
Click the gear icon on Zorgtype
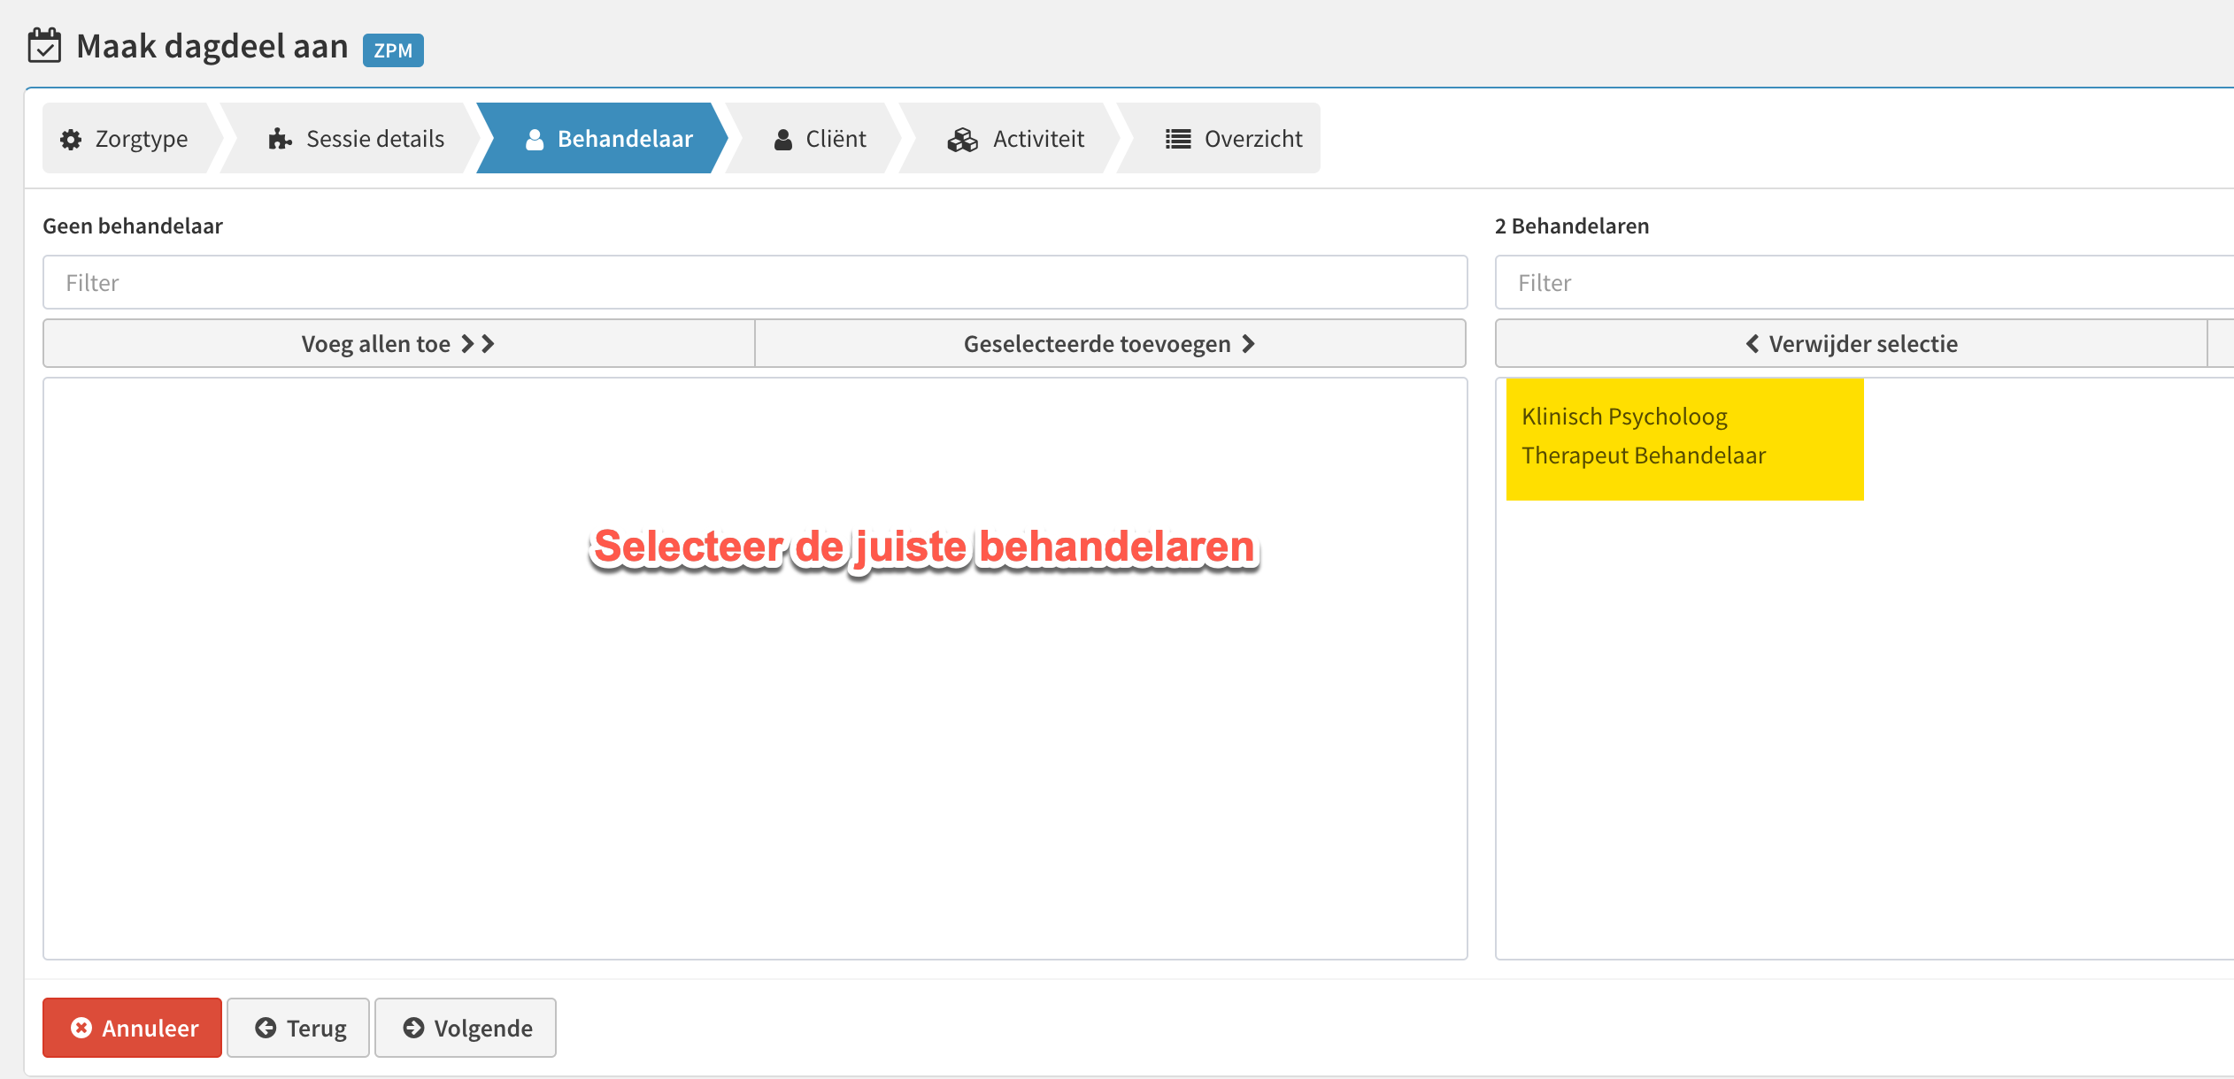(71, 140)
